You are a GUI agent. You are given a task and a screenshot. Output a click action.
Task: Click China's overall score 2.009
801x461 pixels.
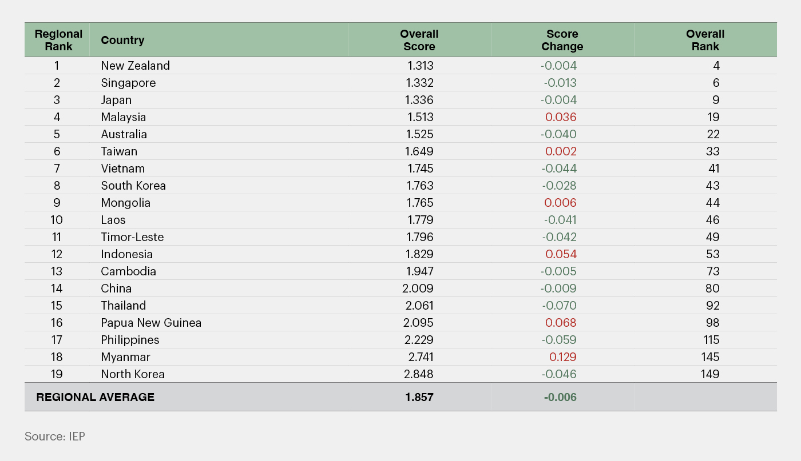tap(419, 288)
